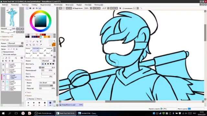The height and width of the screenshot is (116, 207).
Task: Choose the Карандаш pencil brush
Action: 29,50
